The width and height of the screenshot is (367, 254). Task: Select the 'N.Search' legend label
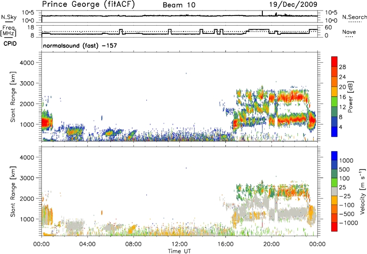pyautogui.click(x=354, y=17)
